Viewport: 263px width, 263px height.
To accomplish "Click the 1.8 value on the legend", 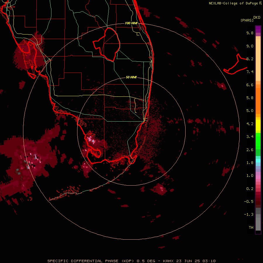I will tap(250, 163).
